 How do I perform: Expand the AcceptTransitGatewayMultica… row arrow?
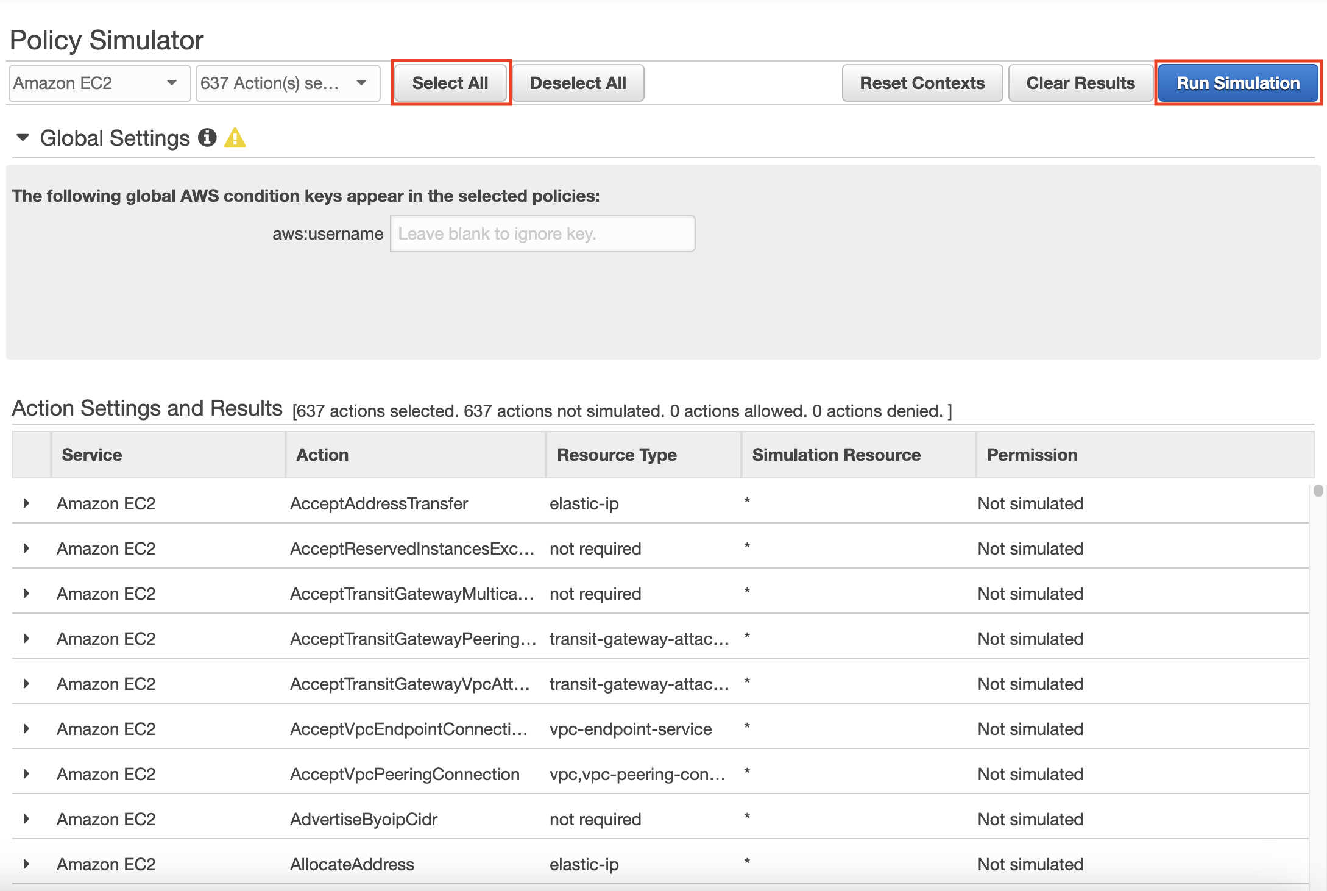click(x=26, y=594)
